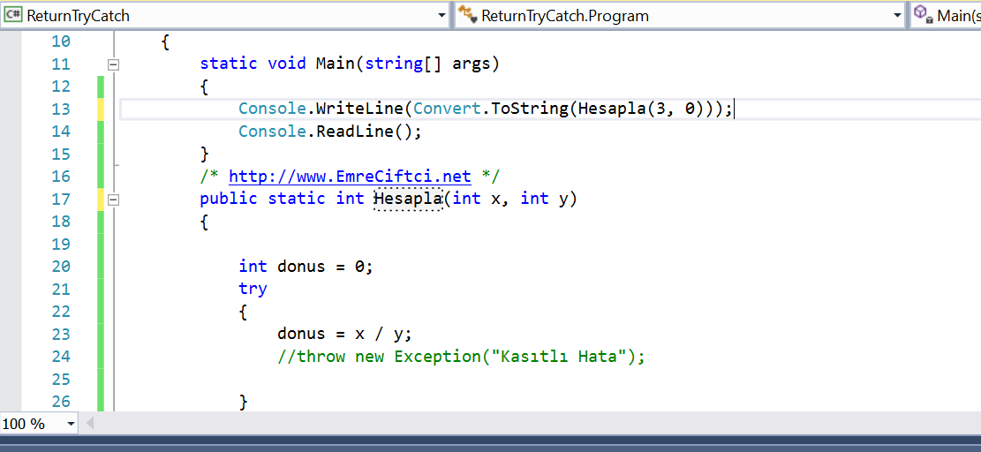Click the class icon beside ReturnTryCatch.Program
This screenshot has height=452, width=981.
point(467,15)
